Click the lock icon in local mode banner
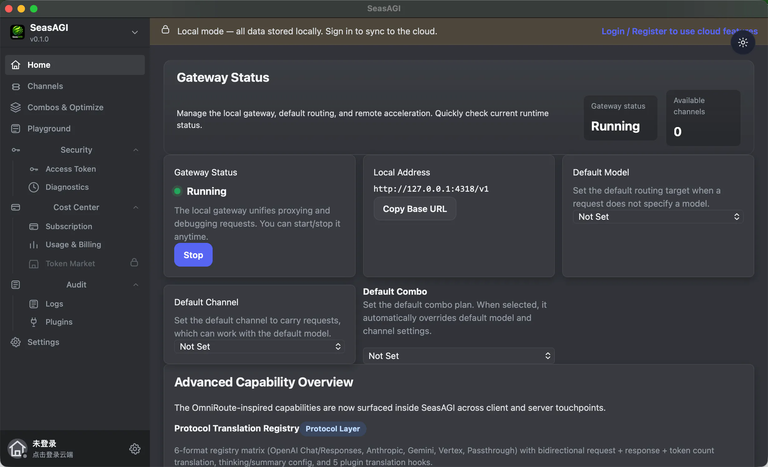Viewport: 768px width, 467px height. 165,30
